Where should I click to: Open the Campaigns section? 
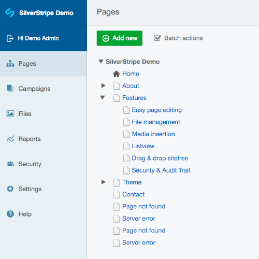[x=44, y=89]
